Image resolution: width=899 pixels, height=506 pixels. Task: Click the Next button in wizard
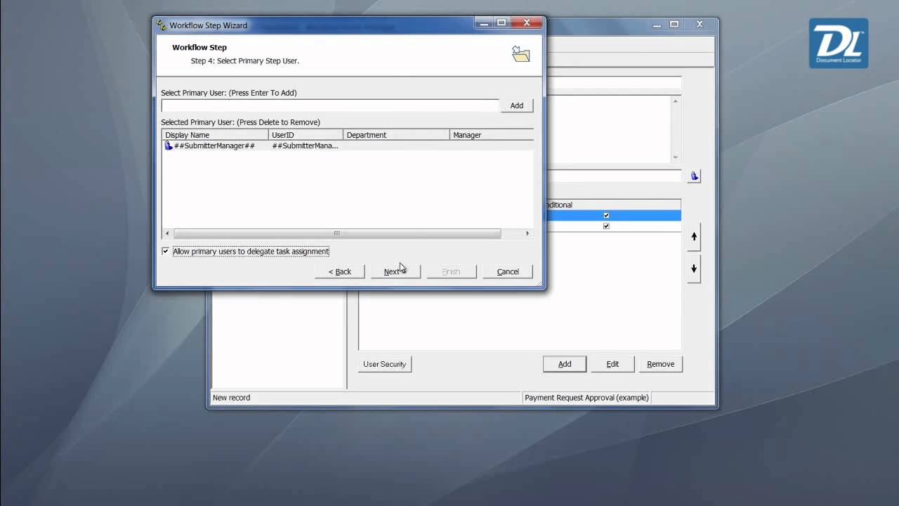(x=395, y=271)
